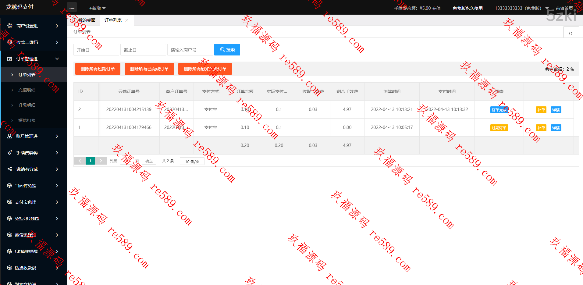Viewport: 583px width, 285px height.
Task: Click 删除所有过期订单 button
Action: 98,69
